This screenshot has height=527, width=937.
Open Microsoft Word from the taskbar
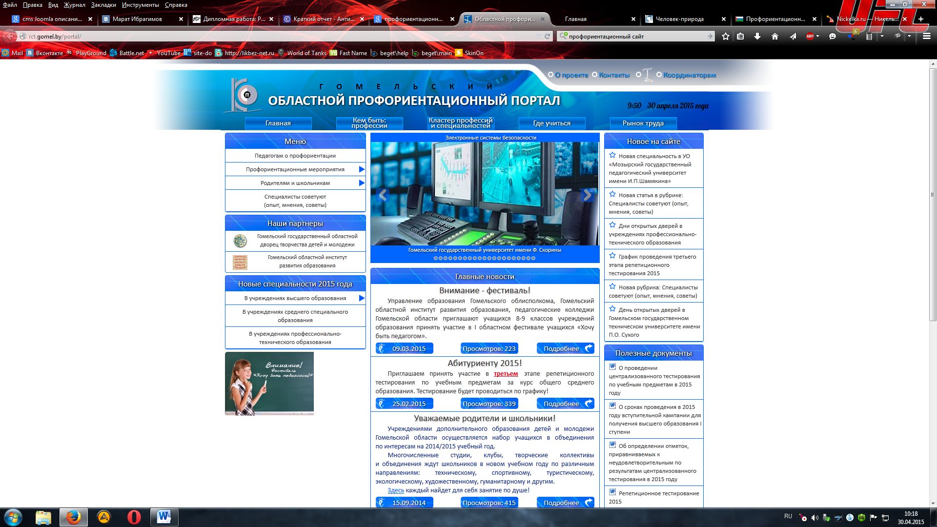[x=164, y=517]
